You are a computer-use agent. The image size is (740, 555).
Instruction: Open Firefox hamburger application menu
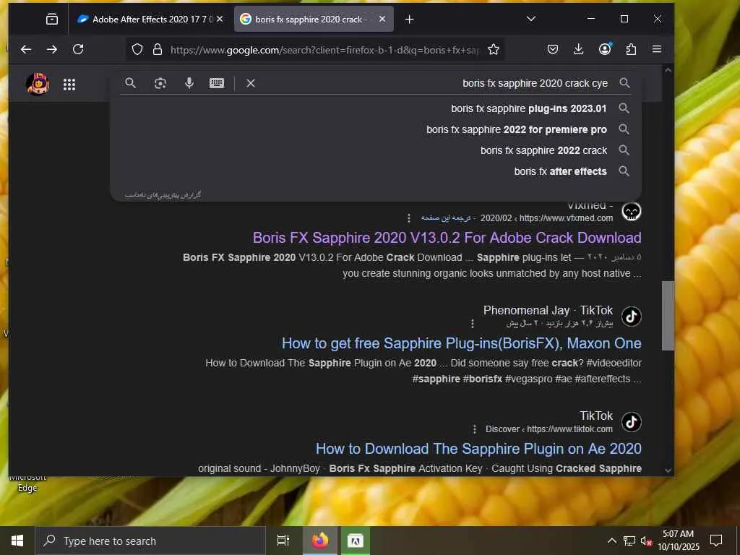(656, 49)
